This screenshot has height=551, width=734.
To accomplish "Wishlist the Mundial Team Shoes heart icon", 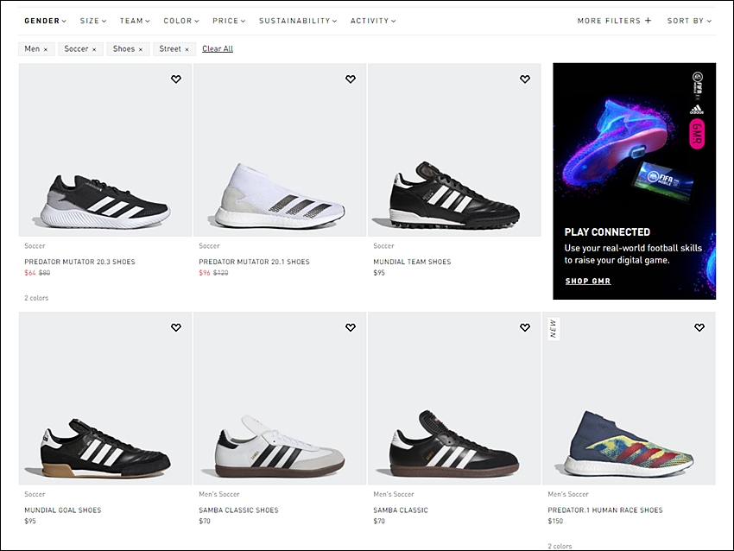I will point(525,79).
